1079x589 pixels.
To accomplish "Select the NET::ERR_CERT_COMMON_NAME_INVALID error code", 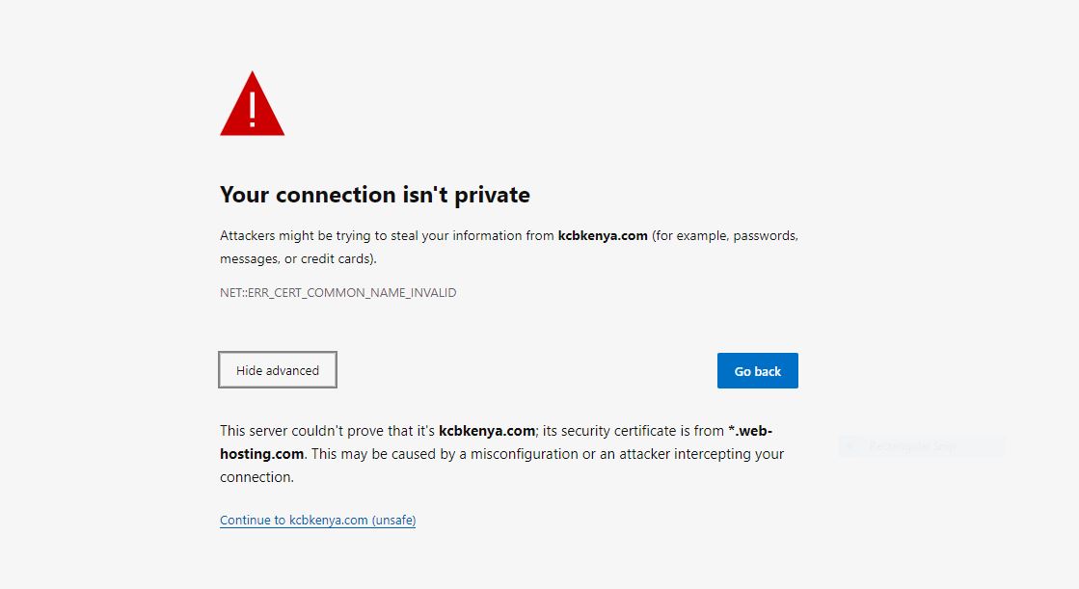I will click(337, 292).
